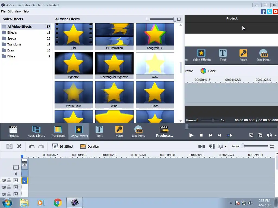The width and height of the screenshot is (278, 208).
Task: Toggle visibility of third effects track
Action: (x=4, y=194)
